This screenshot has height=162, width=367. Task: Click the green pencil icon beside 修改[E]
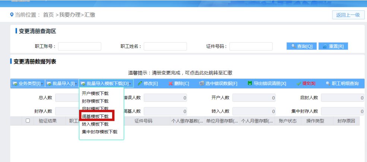pos(140,83)
